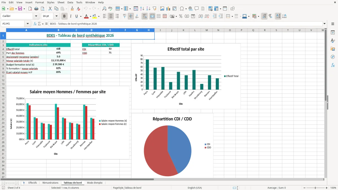Expand the Name Box dropdown
338x190 pixels.
(28, 24)
